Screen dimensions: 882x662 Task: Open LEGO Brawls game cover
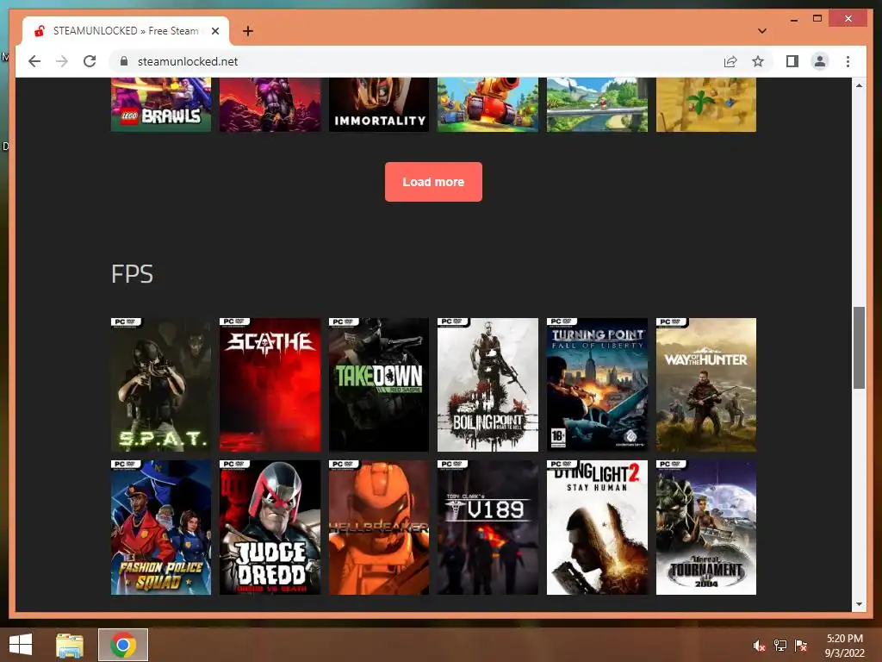click(161, 104)
